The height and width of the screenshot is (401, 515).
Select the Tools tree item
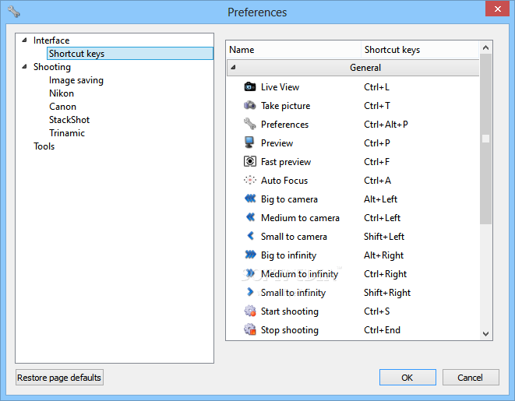tap(44, 146)
